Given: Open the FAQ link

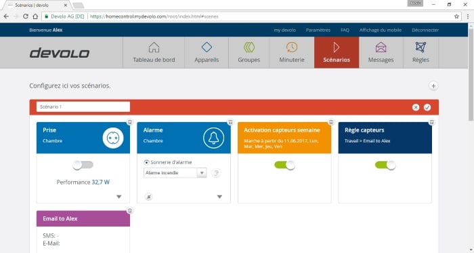Looking at the screenshot, I should pyautogui.click(x=345, y=30).
